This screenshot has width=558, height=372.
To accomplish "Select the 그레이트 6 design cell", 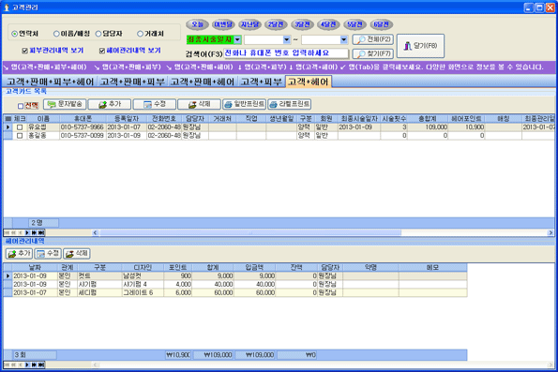I will click(x=143, y=292).
